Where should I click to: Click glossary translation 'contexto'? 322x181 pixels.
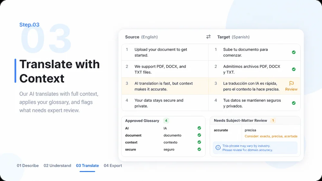point(170,142)
